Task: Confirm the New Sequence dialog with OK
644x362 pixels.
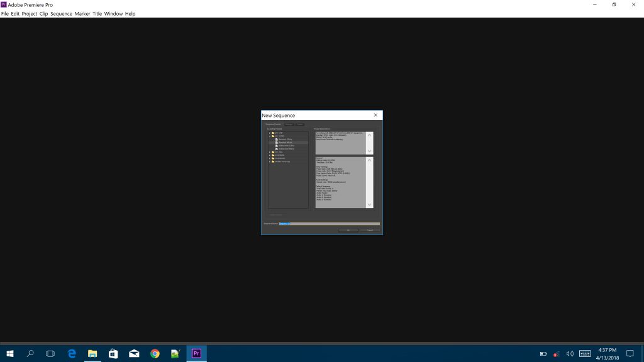Action: point(348,230)
